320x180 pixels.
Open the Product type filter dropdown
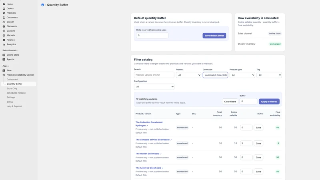[242, 75]
